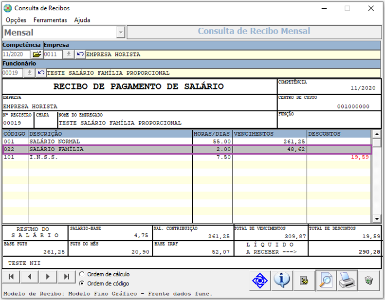Minimize the Consulta de Recibos window

[324, 8]
